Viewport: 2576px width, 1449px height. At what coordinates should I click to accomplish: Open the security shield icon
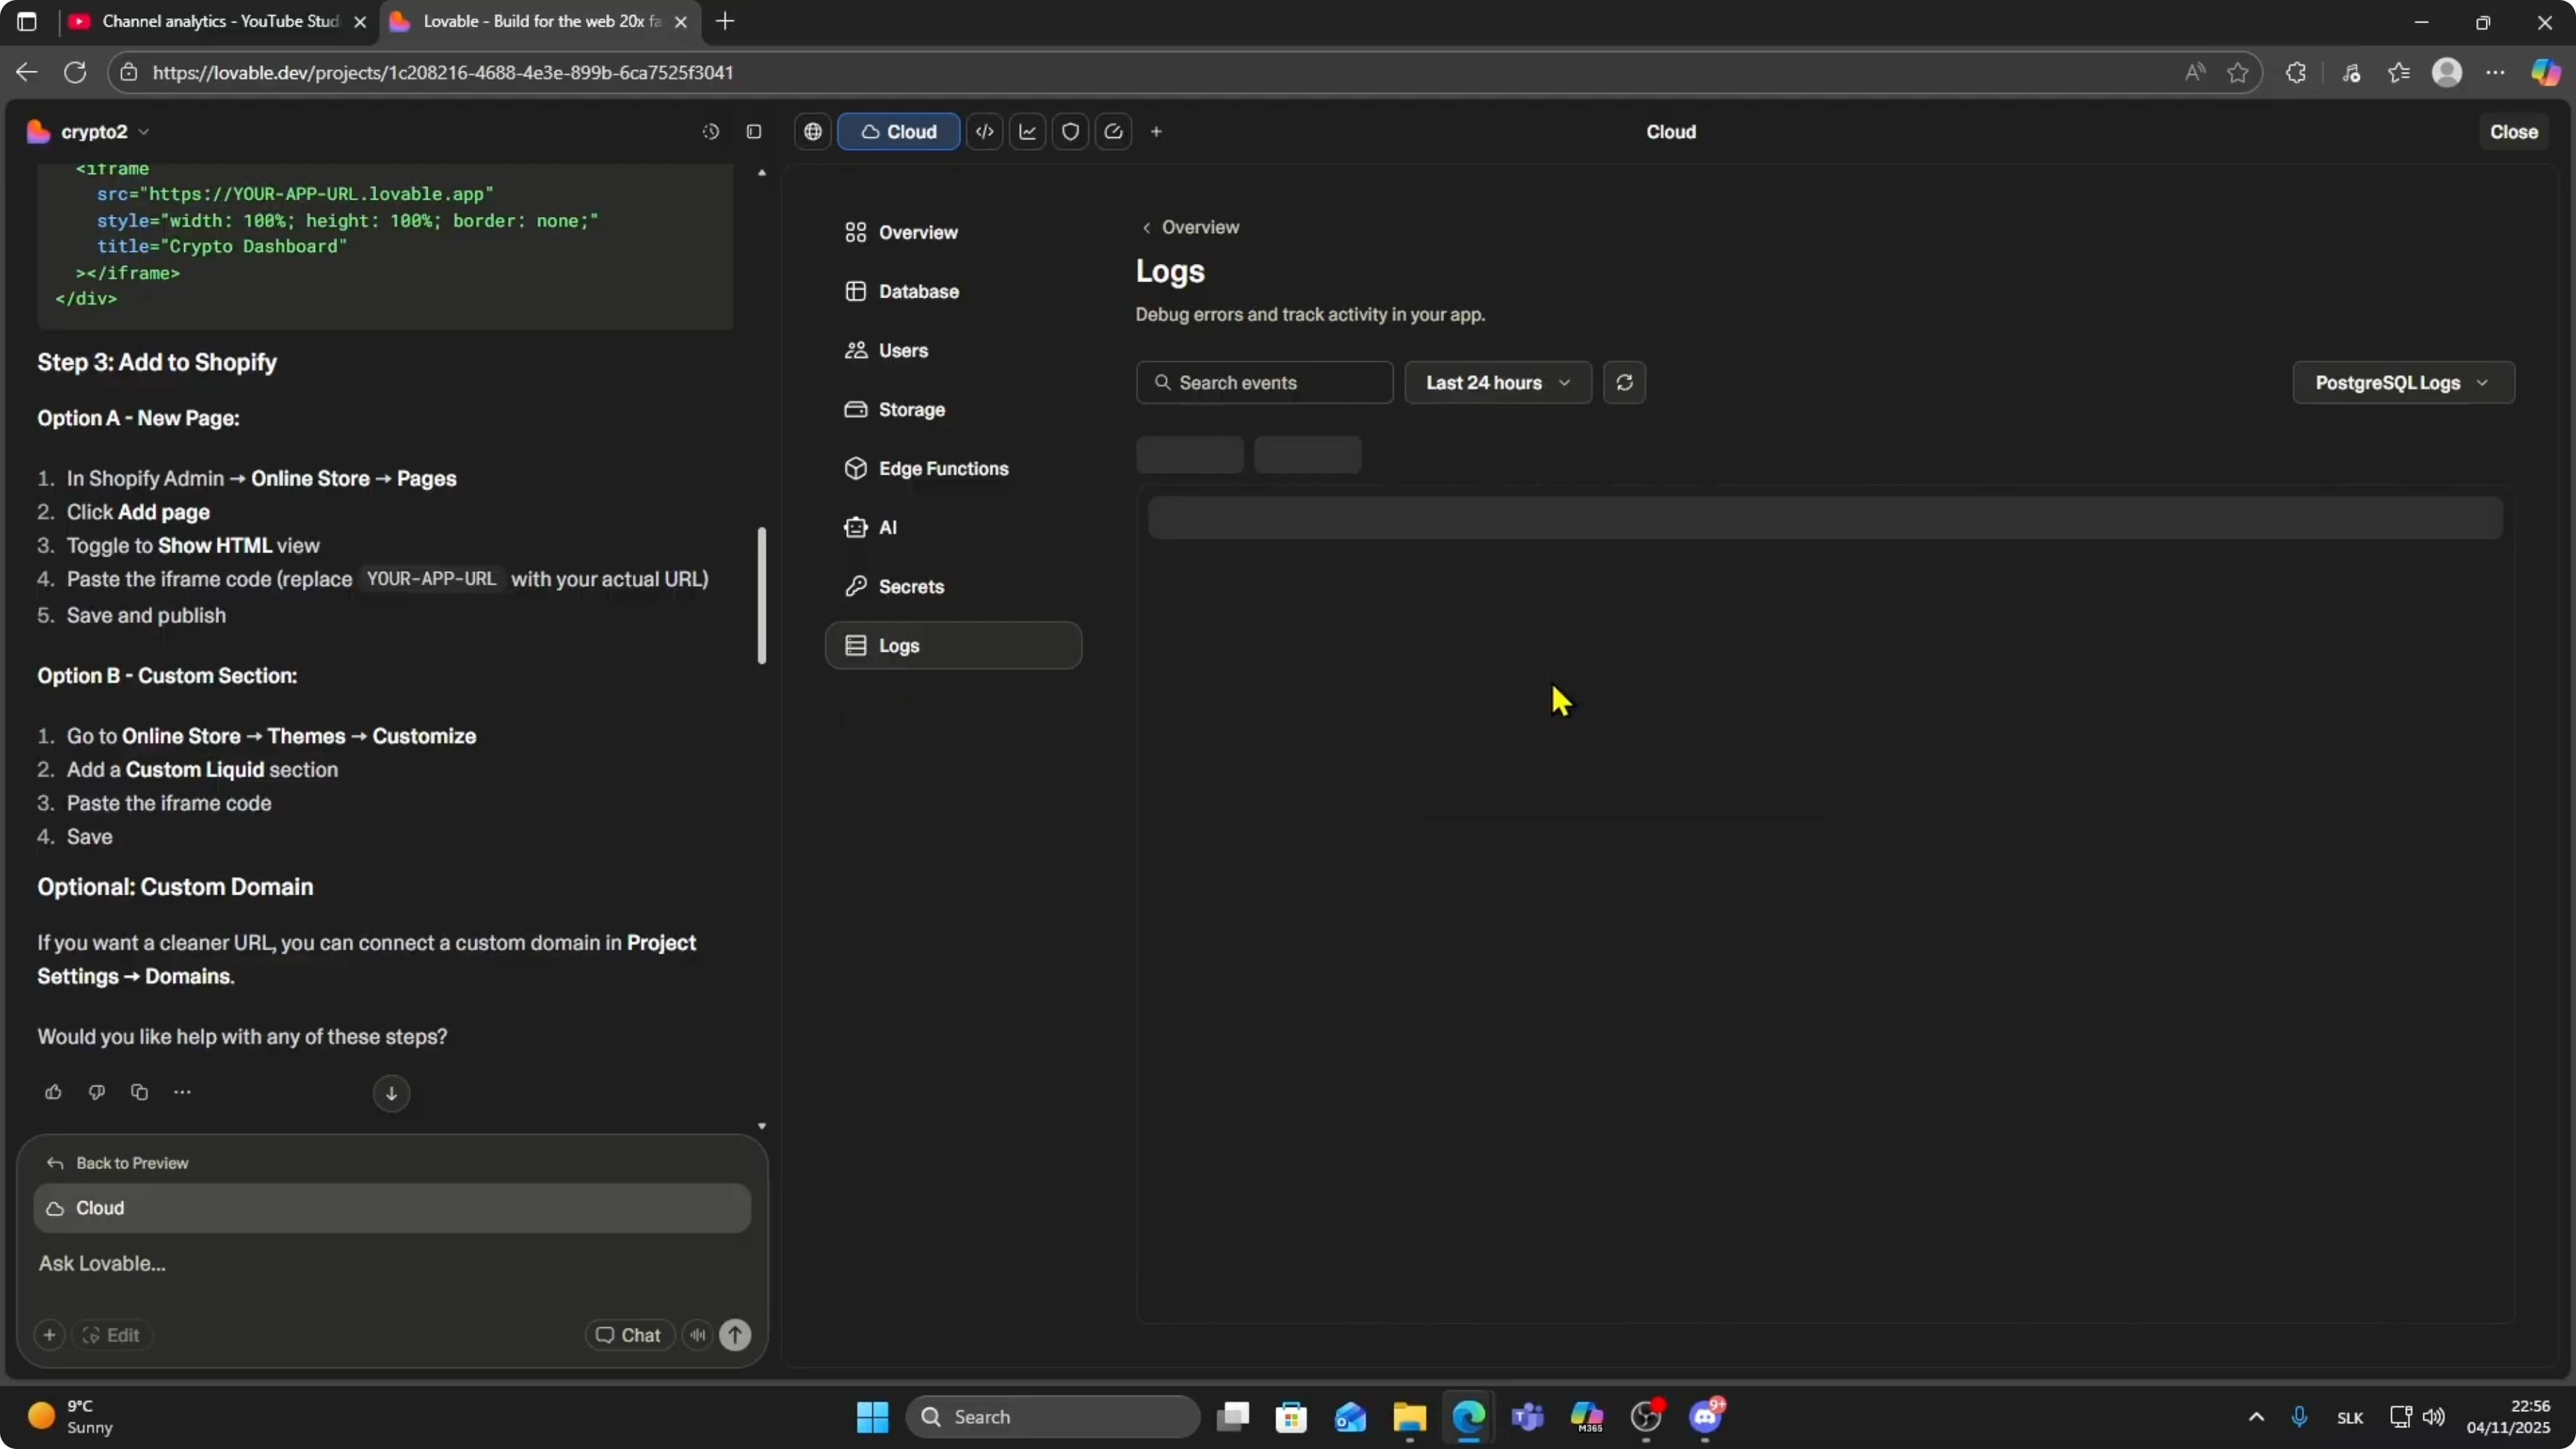pos(1071,131)
